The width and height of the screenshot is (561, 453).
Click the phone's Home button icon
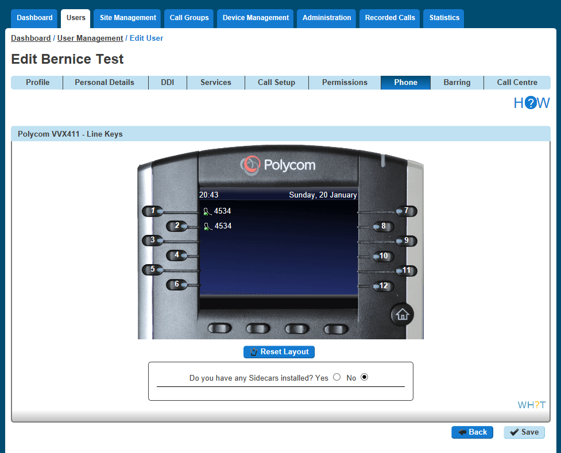pos(402,315)
